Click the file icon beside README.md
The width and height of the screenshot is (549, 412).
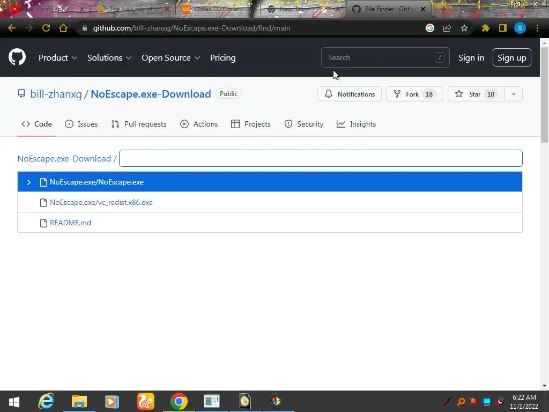coord(43,223)
